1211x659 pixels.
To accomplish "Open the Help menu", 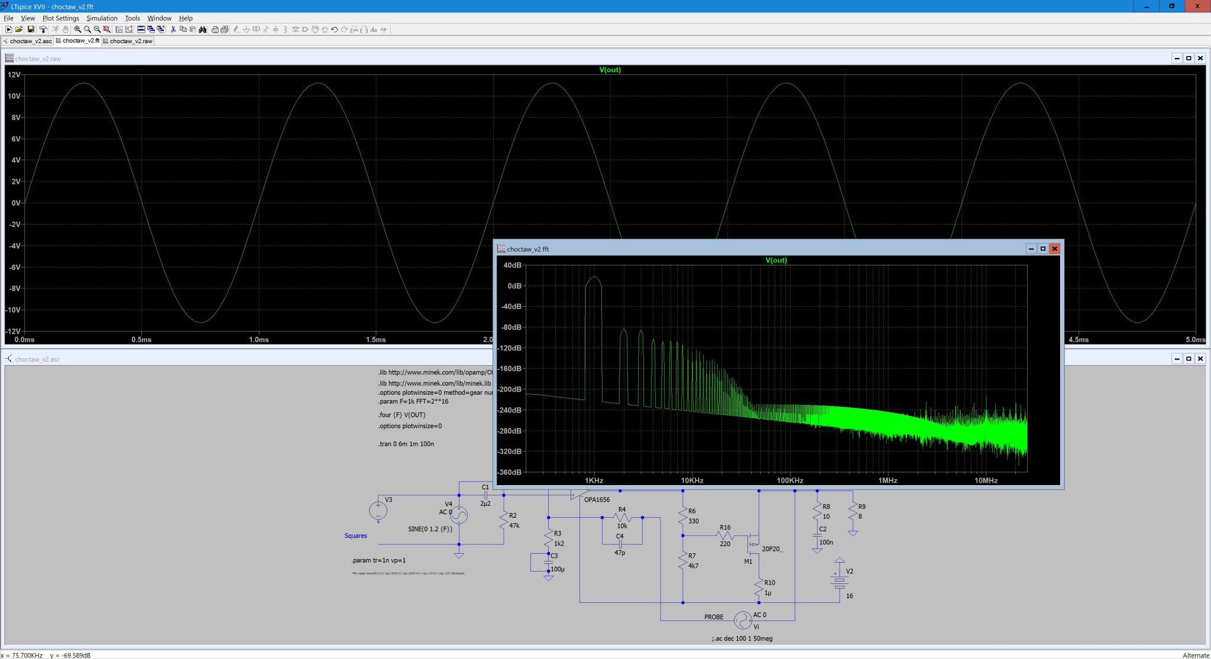I will point(186,18).
